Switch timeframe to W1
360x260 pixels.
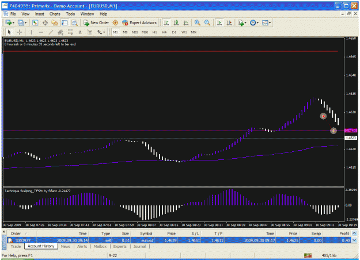coord(184,32)
